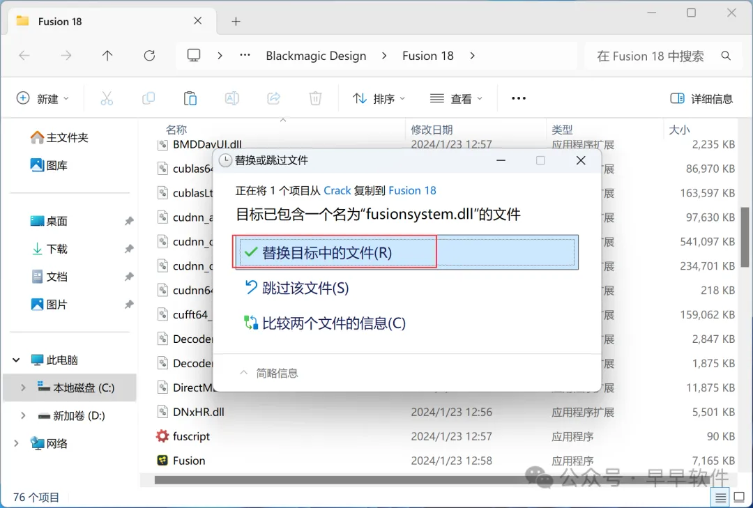753x508 pixels.
Task: Click the Crack source link in dialog
Action: (337, 191)
